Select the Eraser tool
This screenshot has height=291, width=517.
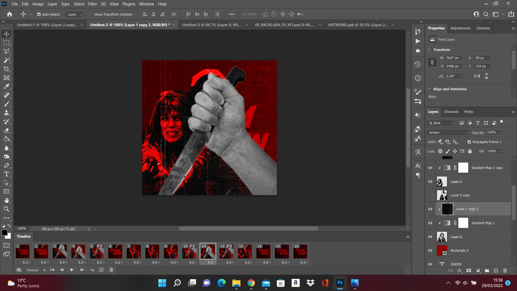coord(7,130)
